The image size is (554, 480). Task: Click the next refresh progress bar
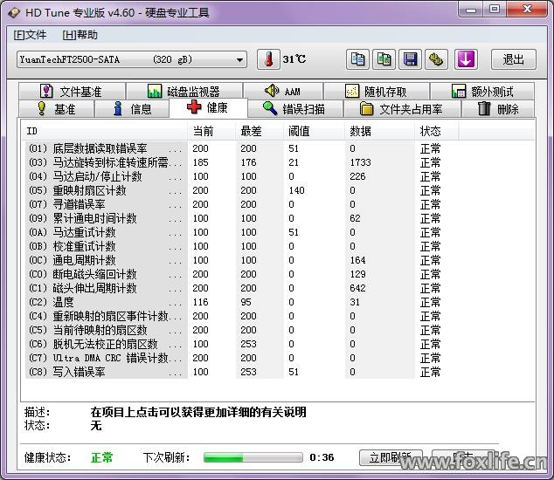coord(253,457)
